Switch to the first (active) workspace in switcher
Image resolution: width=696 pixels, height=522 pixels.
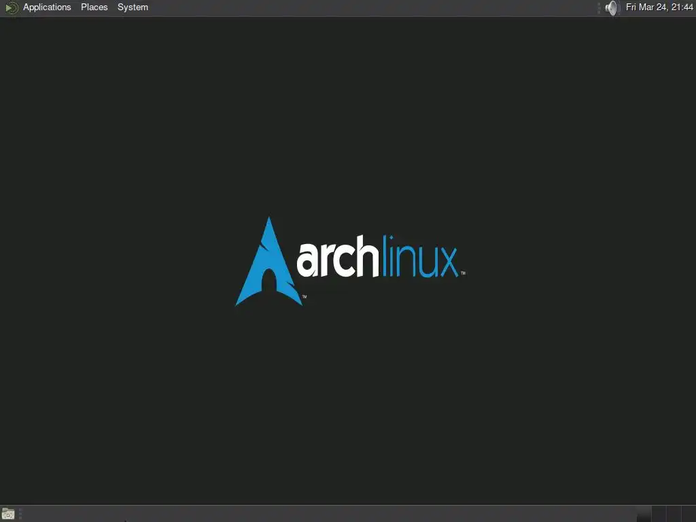pos(644,514)
